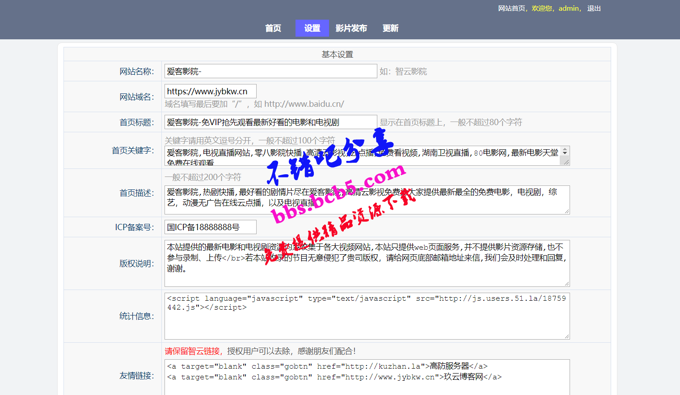Log out via the 退出 link
The width and height of the screenshot is (680, 395).
(594, 8)
